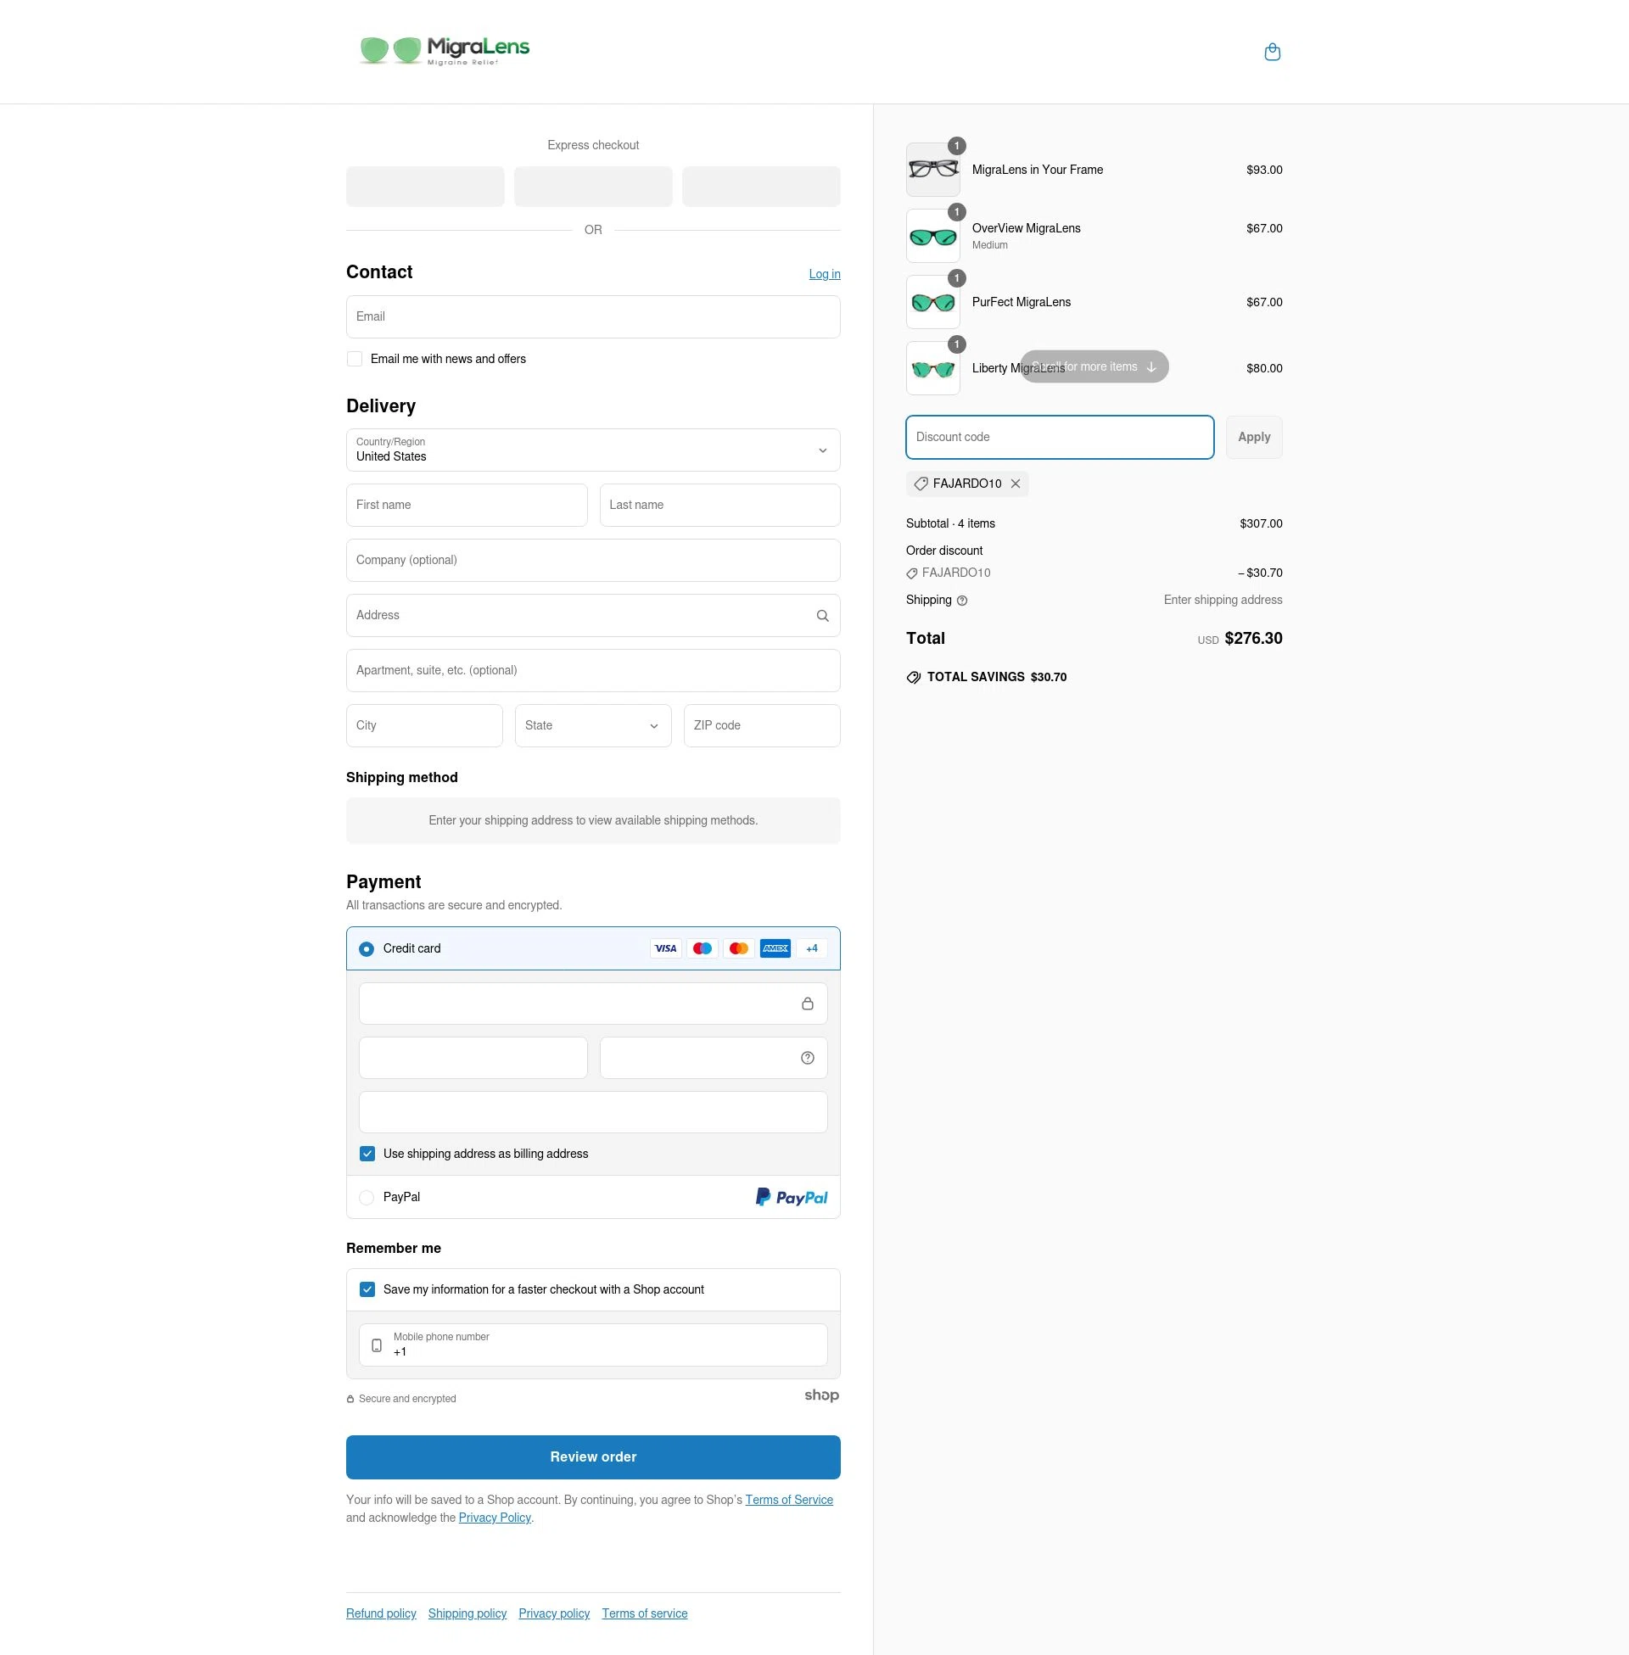
Task: Click the OverView MigraLens product thumbnail
Action: [x=932, y=235]
